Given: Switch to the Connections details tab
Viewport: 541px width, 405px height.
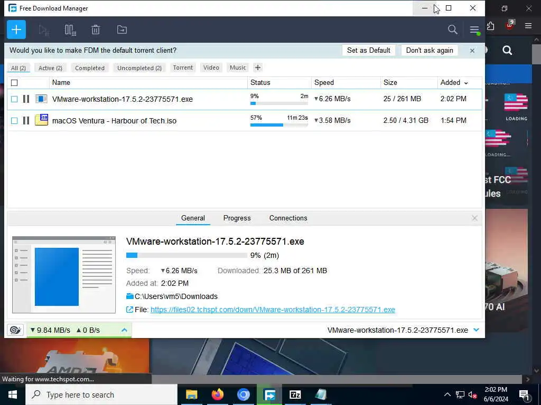Looking at the screenshot, I should point(288,218).
